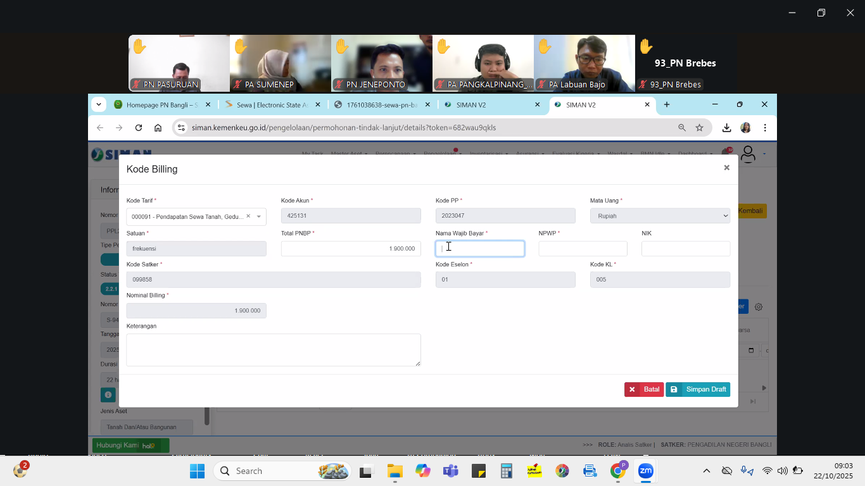Open the Chrome three-dot menu
The height and width of the screenshot is (486, 865).
[x=765, y=128]
